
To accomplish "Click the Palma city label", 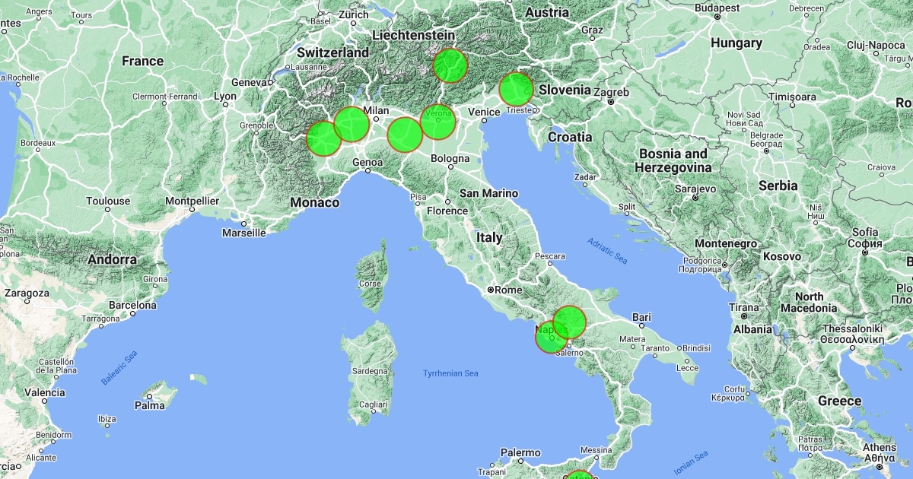I will [x=150, y=405].
